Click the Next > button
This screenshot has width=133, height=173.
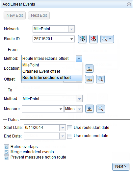click(121, 166)
